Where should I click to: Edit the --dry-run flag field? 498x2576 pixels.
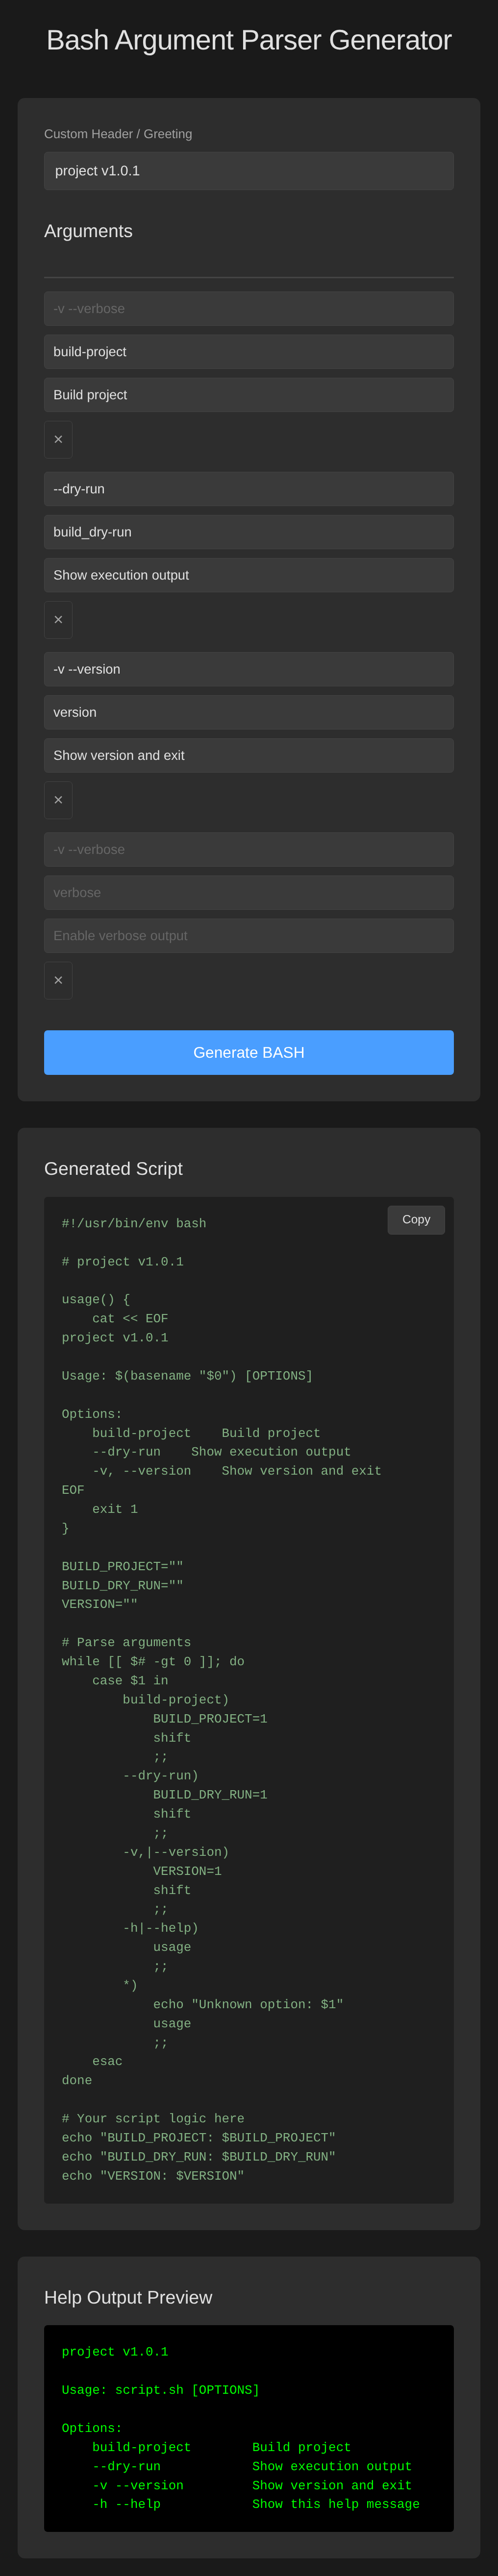pos(248,489)
